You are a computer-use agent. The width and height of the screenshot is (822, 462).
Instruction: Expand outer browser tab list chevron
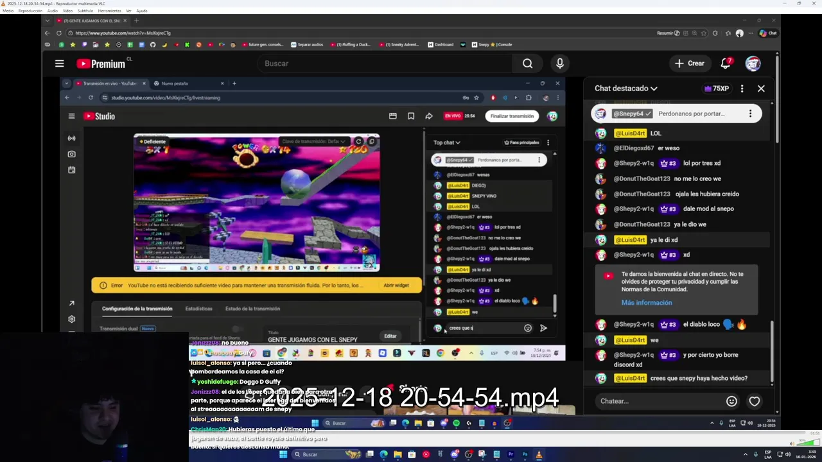pyautogui.click(x=48, y=21)
